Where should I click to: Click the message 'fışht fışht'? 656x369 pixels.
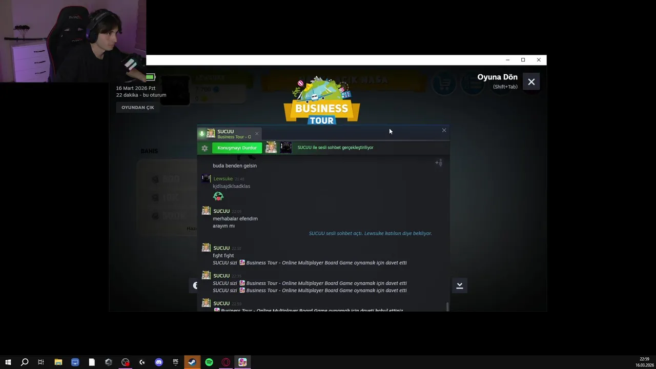pos(223,255)
